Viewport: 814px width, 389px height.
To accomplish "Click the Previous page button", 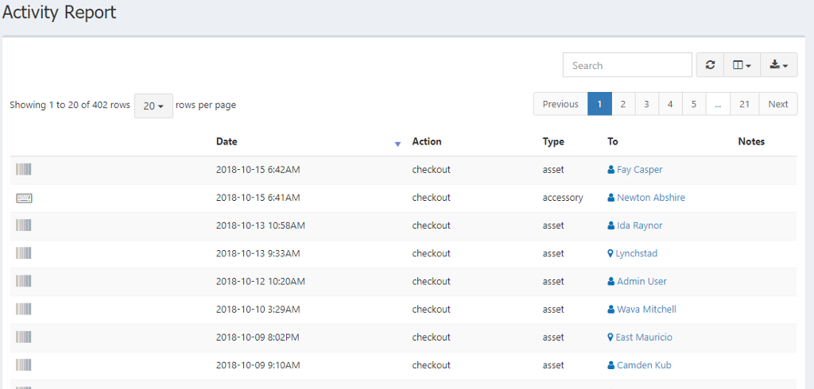I will click(560, 104).
